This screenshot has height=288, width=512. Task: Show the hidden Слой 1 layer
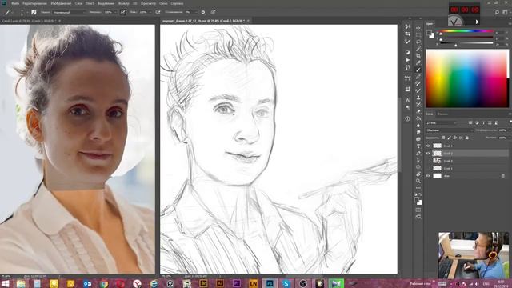[428, 168]
